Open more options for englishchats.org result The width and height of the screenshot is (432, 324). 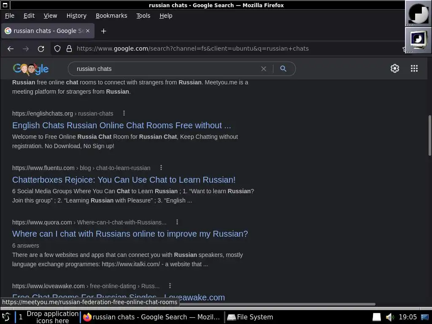pyautogui.click(x=124, y=113)
